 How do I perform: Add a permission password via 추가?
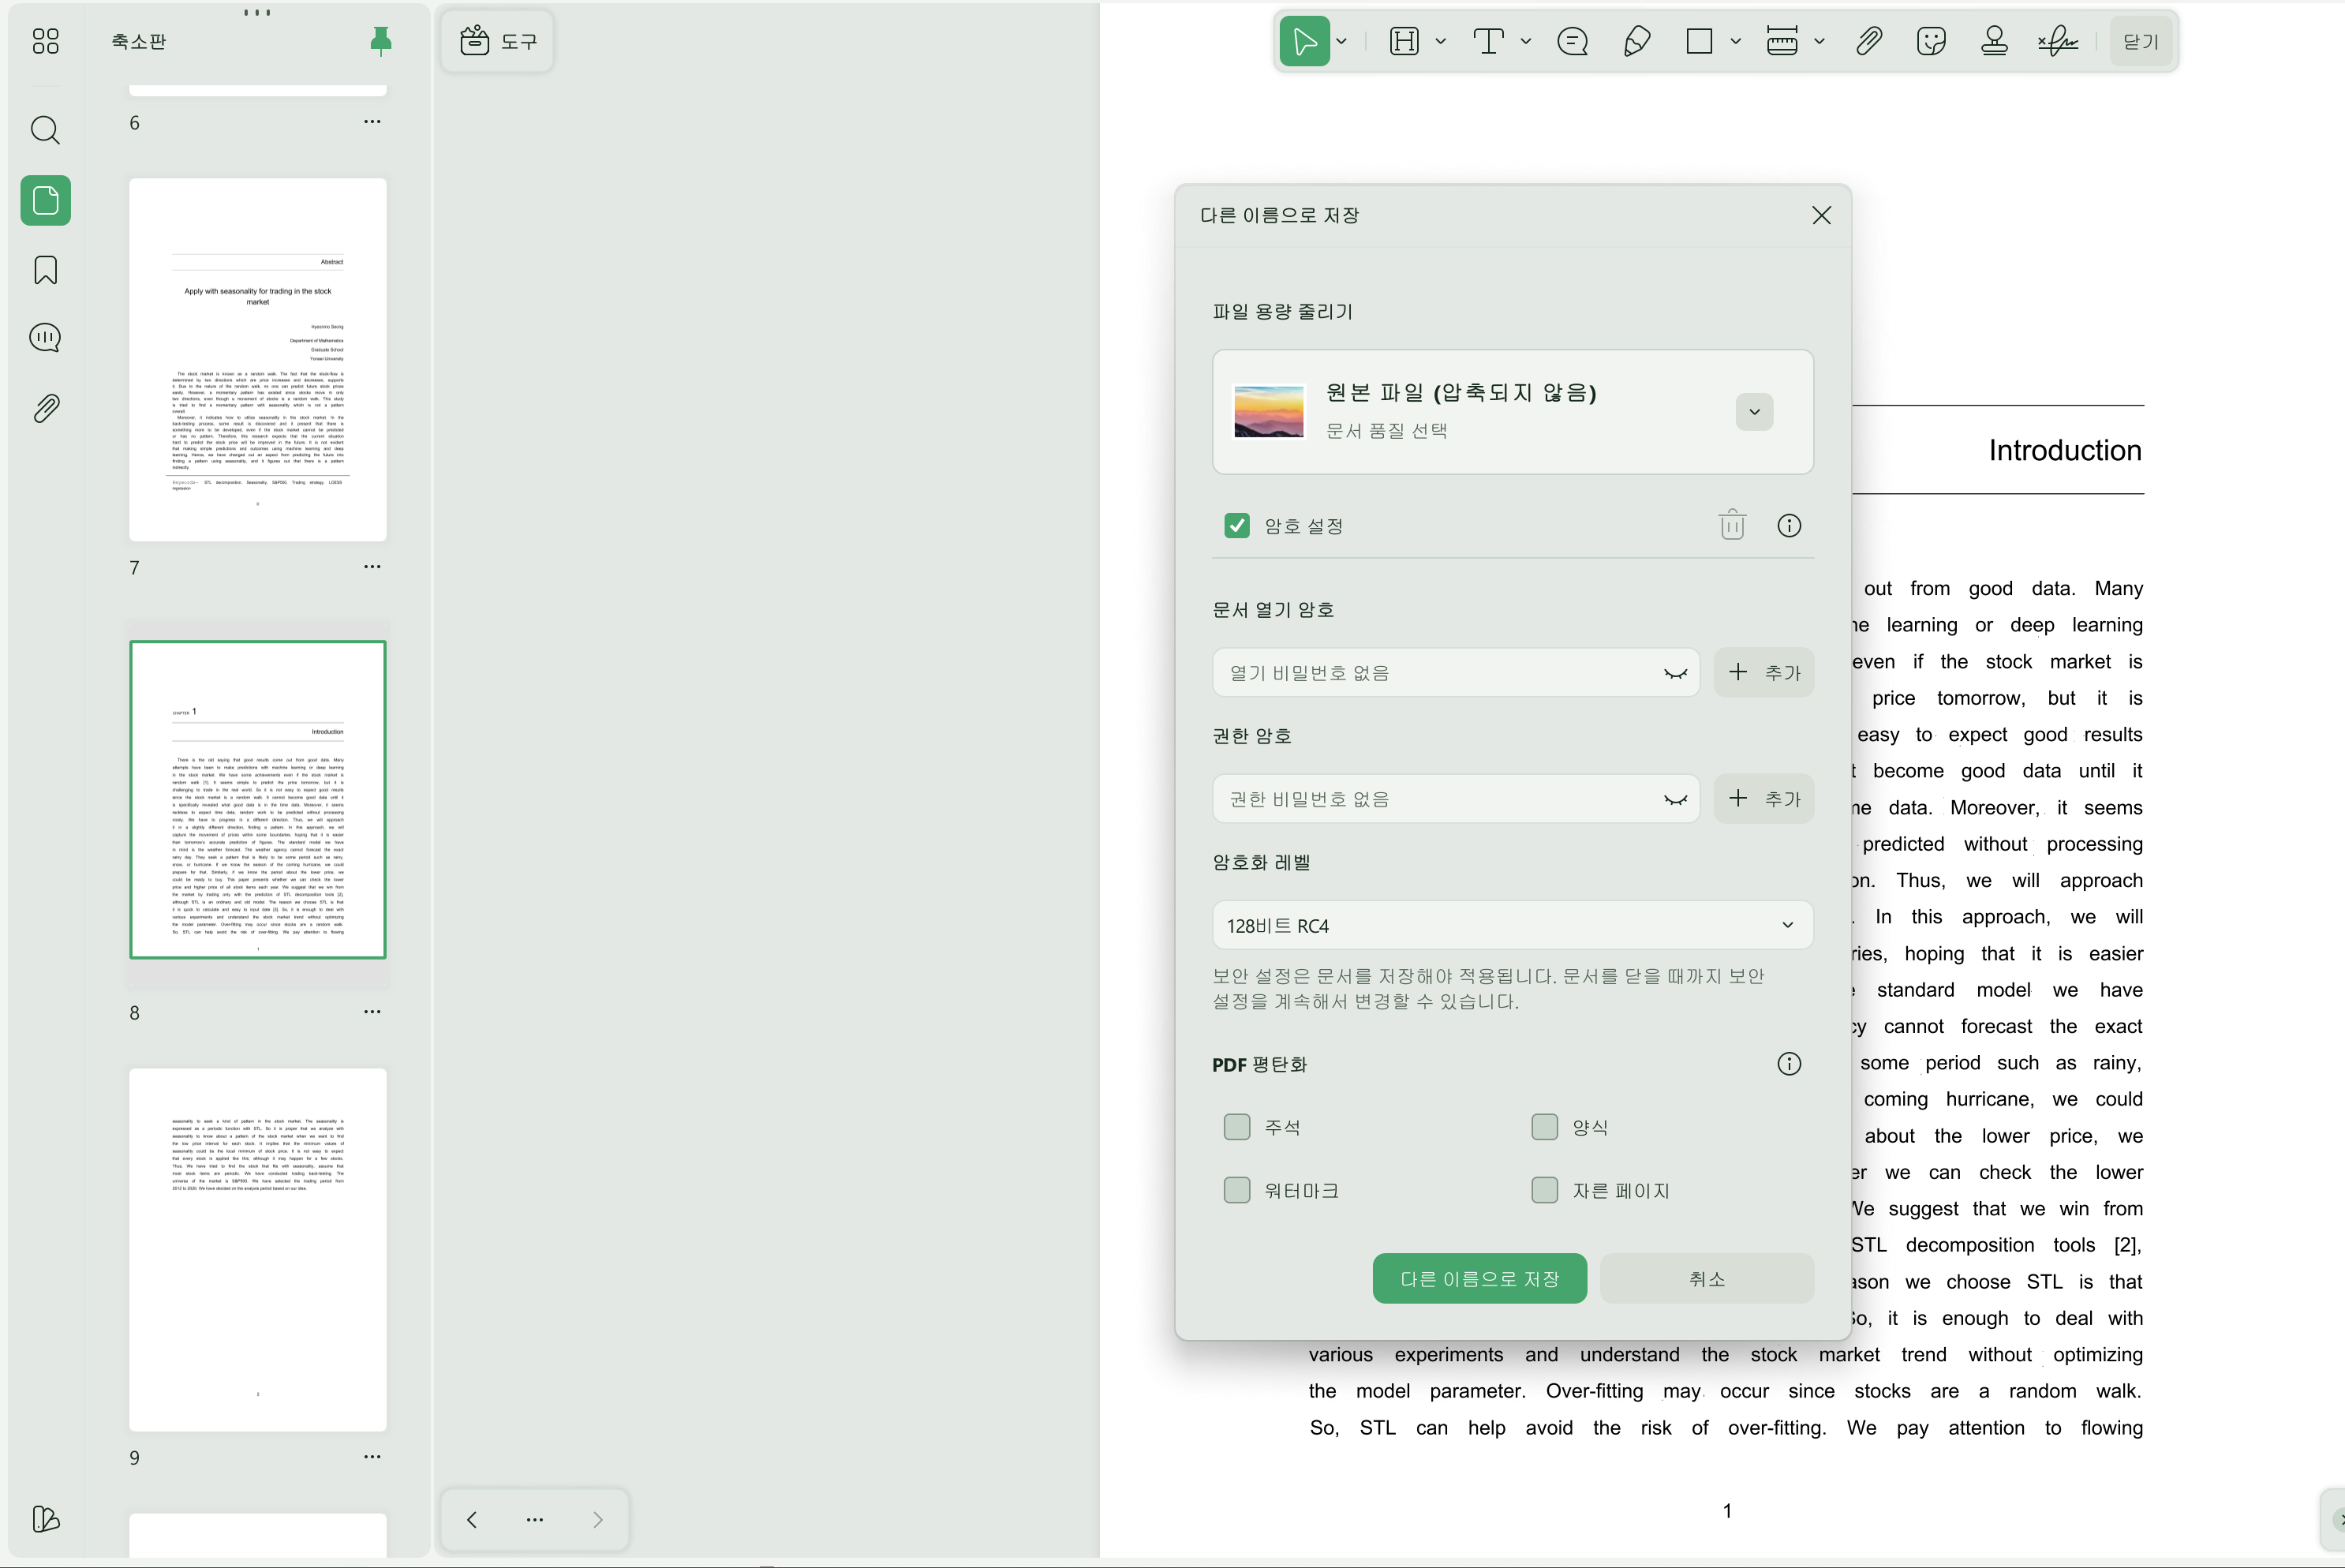coord(1763,799)
